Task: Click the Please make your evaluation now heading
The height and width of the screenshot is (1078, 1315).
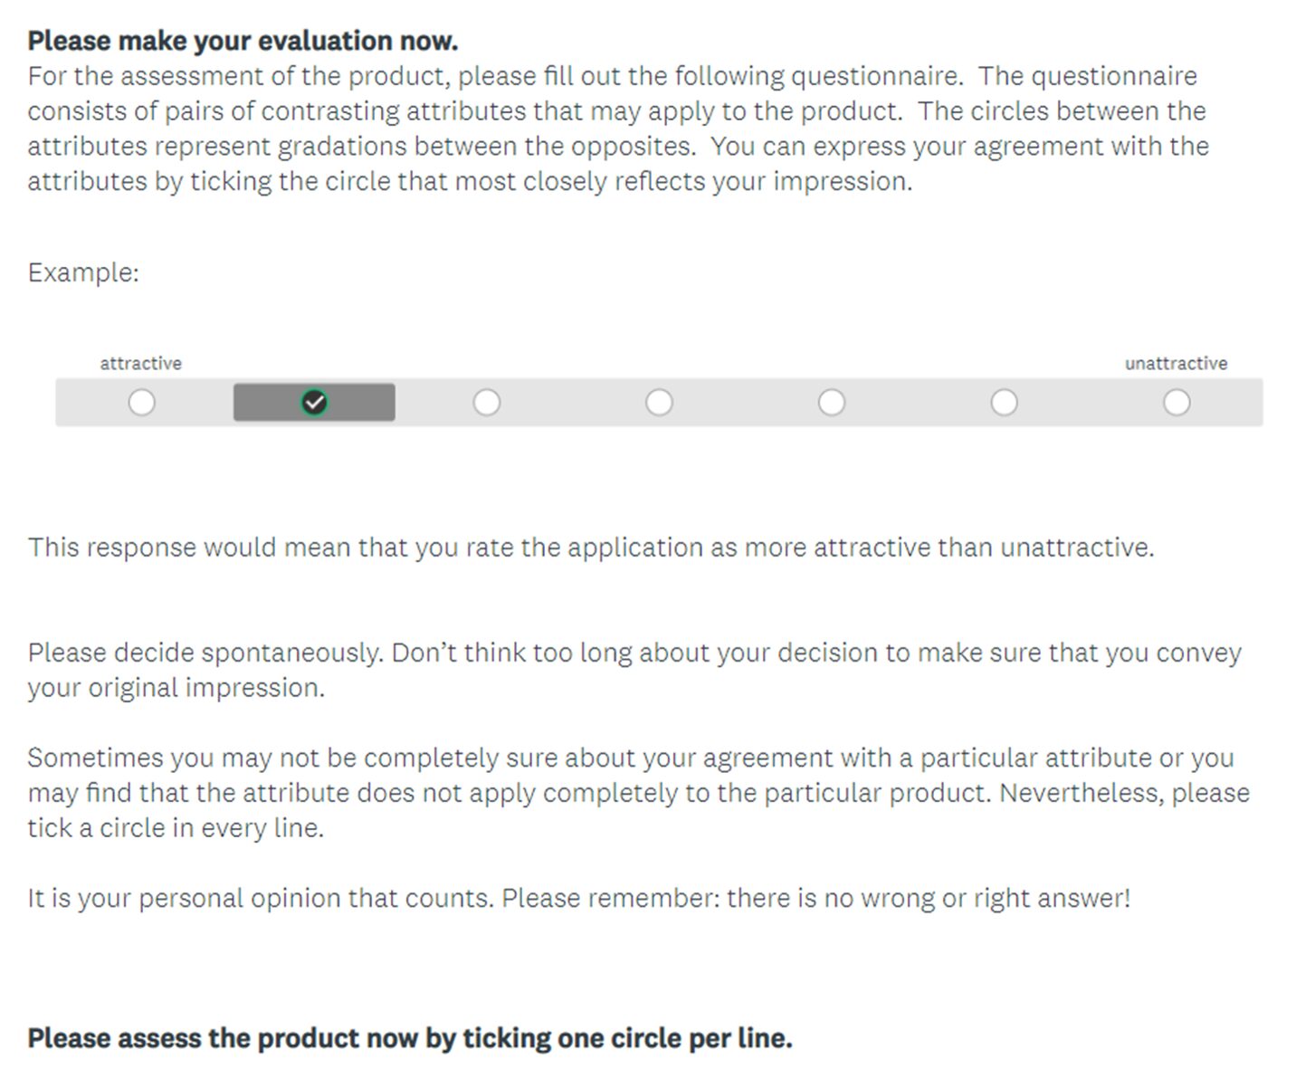Action: [243, 40]
